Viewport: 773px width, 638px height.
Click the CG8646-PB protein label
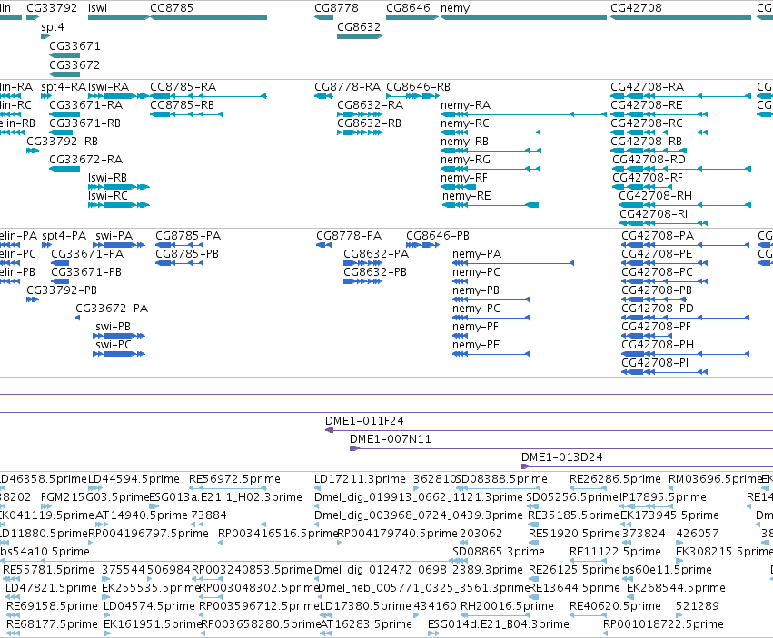tap(438, 235)
